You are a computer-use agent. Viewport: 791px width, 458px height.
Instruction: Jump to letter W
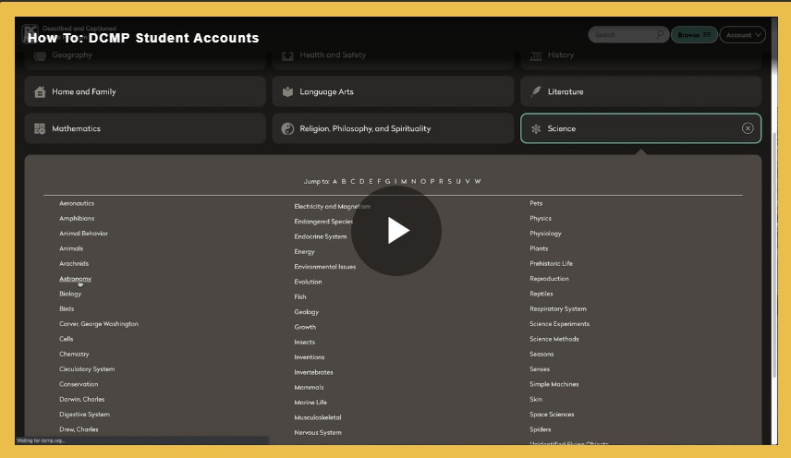click(x=477, y=181)
